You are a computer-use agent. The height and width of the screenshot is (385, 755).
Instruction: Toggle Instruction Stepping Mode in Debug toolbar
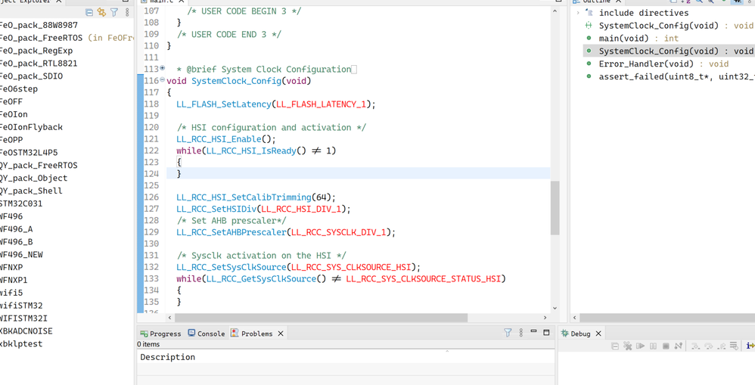click(750, 346)
